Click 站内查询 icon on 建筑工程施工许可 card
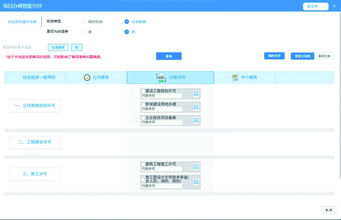 (x=196, y=166)
